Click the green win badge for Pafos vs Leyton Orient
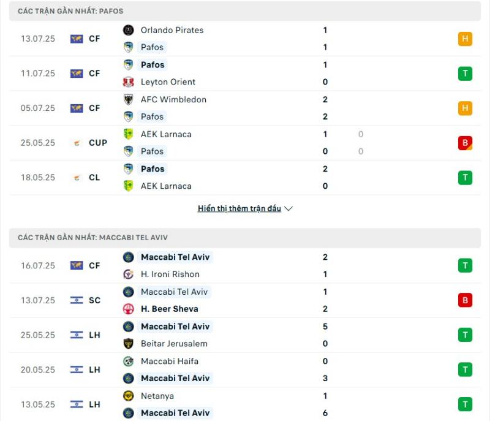This screenshot has height=421, width=490. coord(465,74)
